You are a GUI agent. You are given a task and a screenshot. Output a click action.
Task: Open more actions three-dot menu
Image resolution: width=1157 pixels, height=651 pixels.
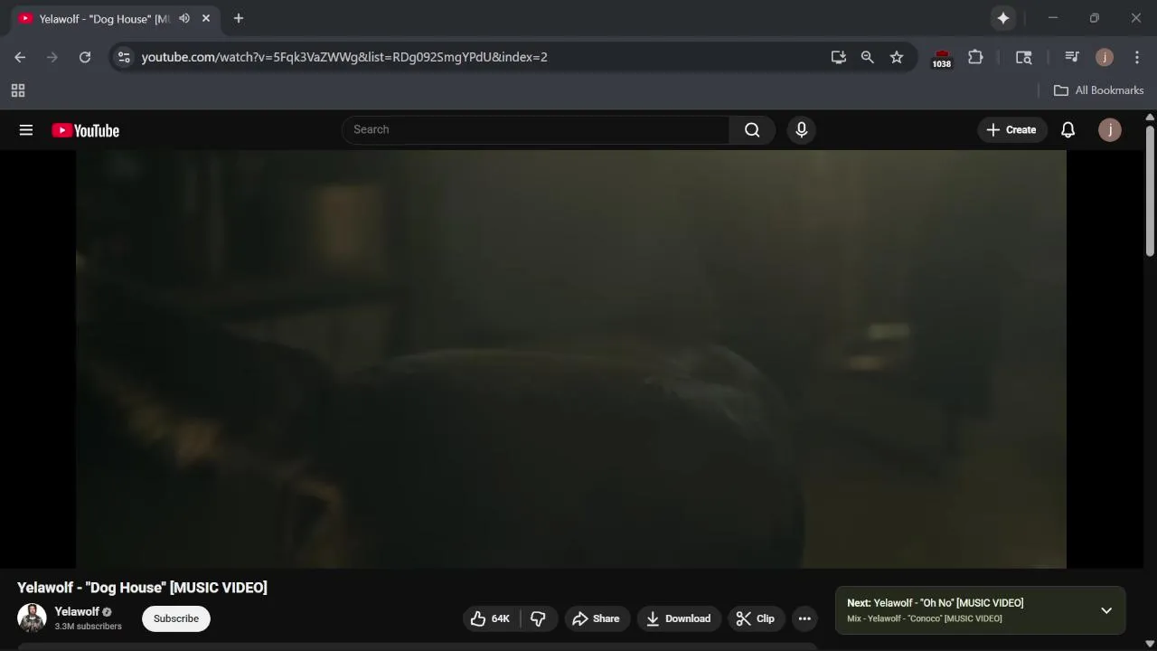point(804,618)
